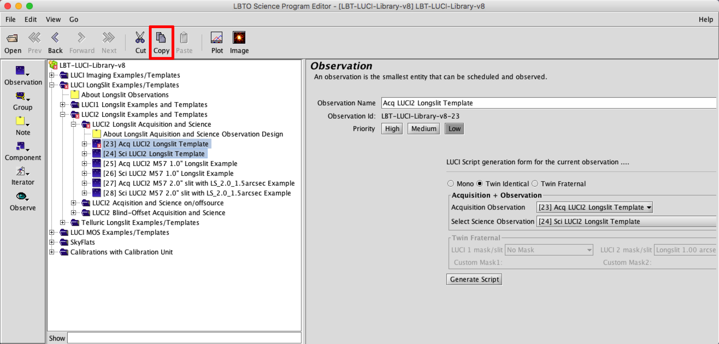This screenshot has width=719, height=344.
Task: Set priority to Low
Action: 454,129
